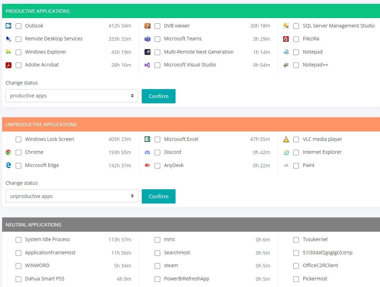The image size is (380, 287).
Task: Click the Microsoft Visual Studio icon
Action: pyautogui.click(x=147, y=65)
